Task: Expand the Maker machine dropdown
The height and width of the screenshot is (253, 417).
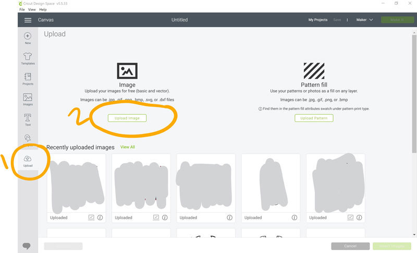Action: point(364,20)
